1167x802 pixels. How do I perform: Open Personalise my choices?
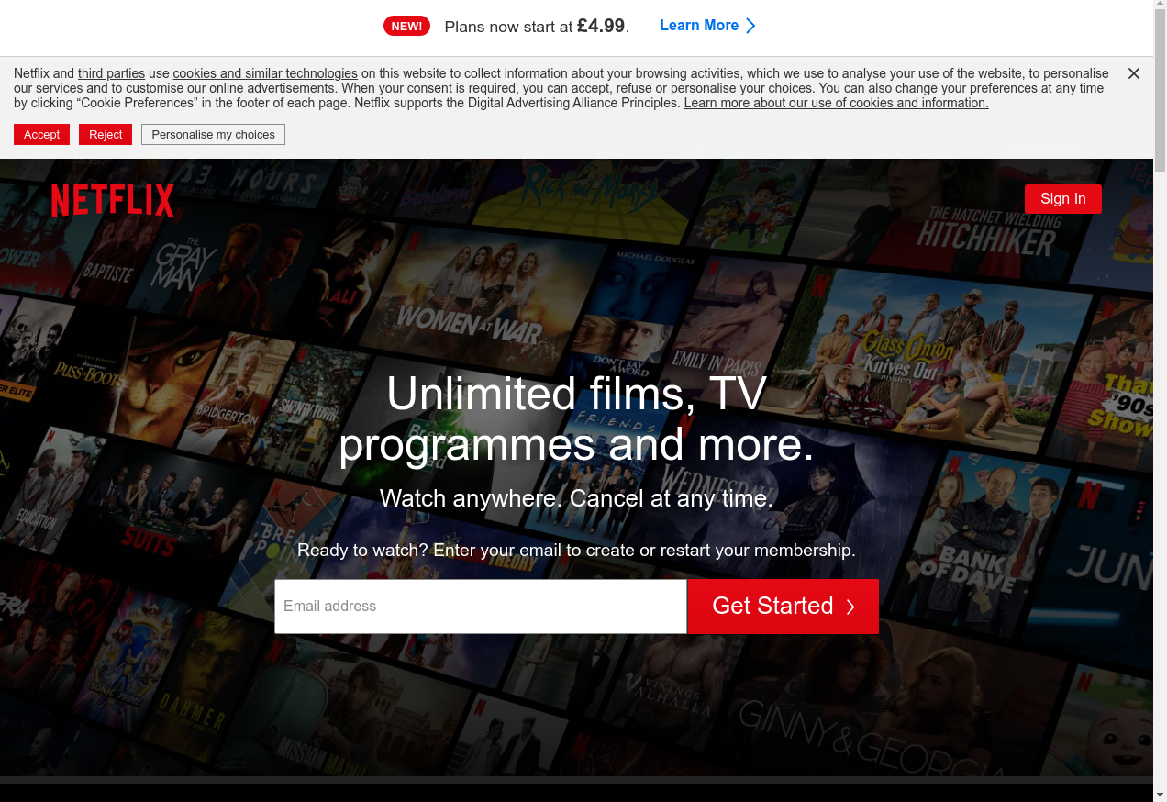click(213, 135)
